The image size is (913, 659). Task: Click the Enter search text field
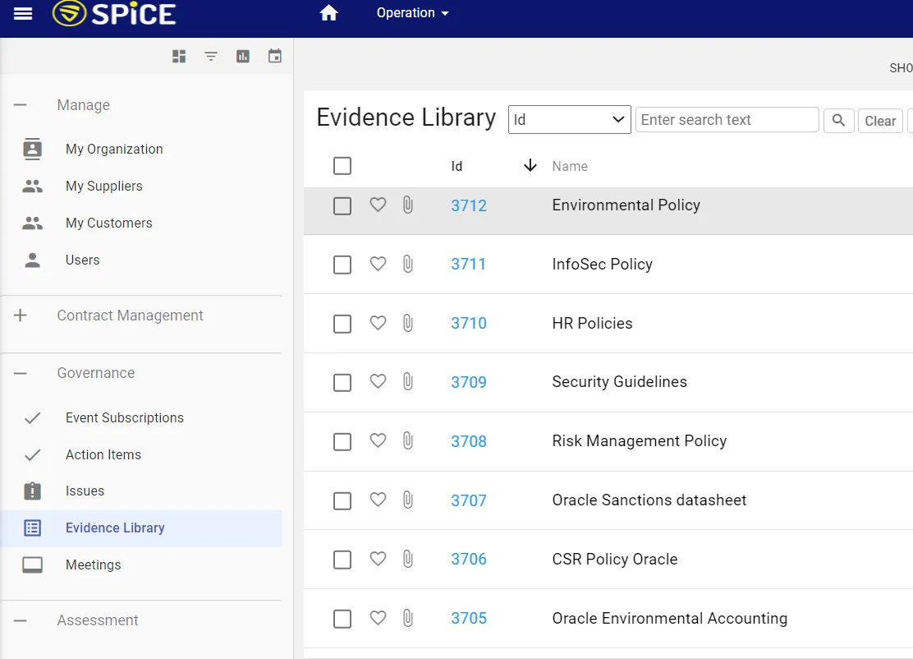[727, 120]
